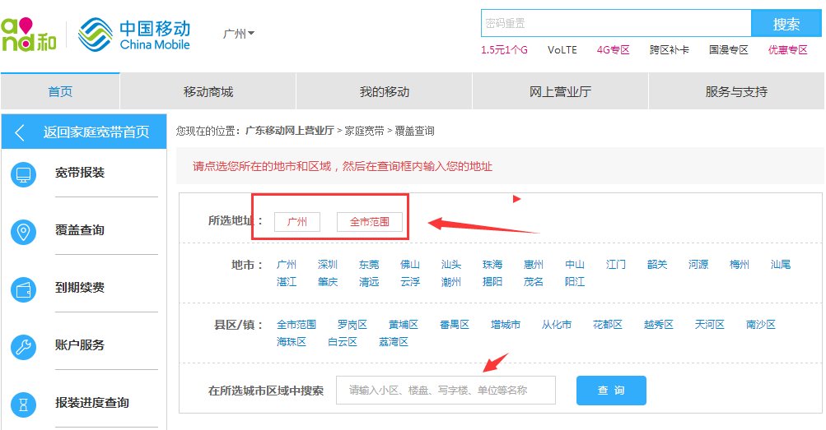Choose city 梅州

click(x=739, y=265)
